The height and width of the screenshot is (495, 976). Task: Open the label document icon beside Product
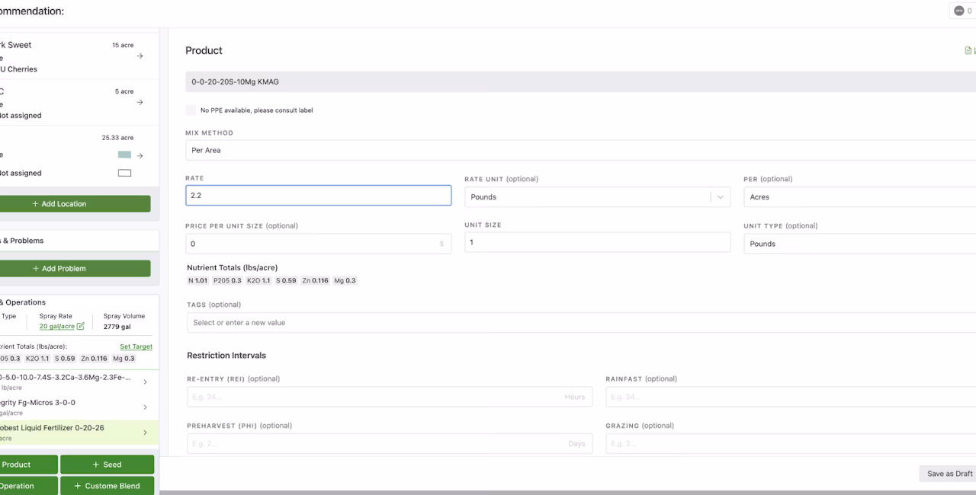pos(968,51)
